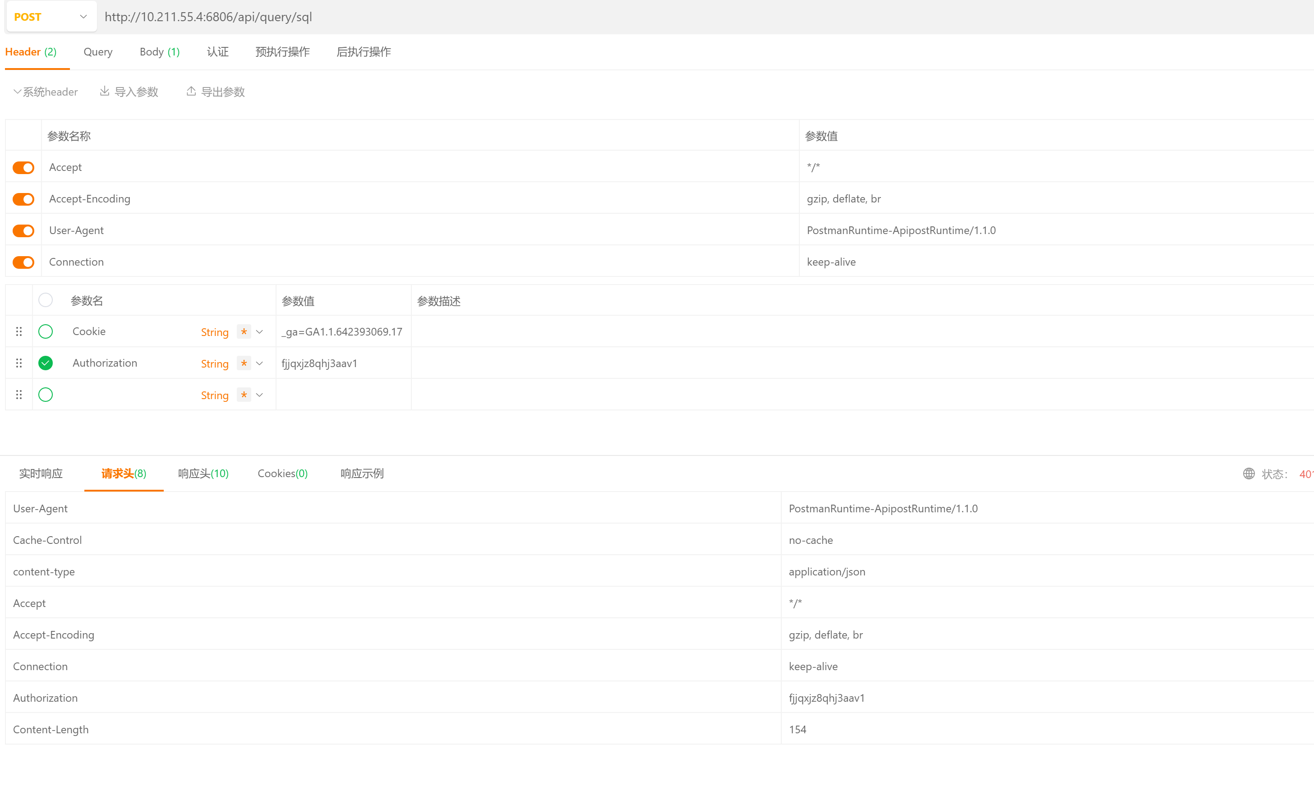
Task: Enable the Cookie parameter checkbox
Action: [x=46, y=331]
